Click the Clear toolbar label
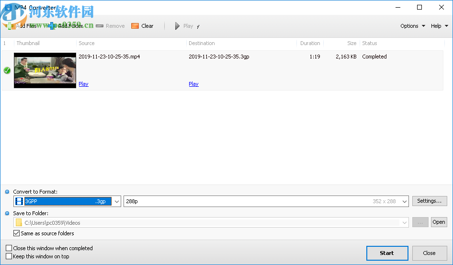 point(147,26)
